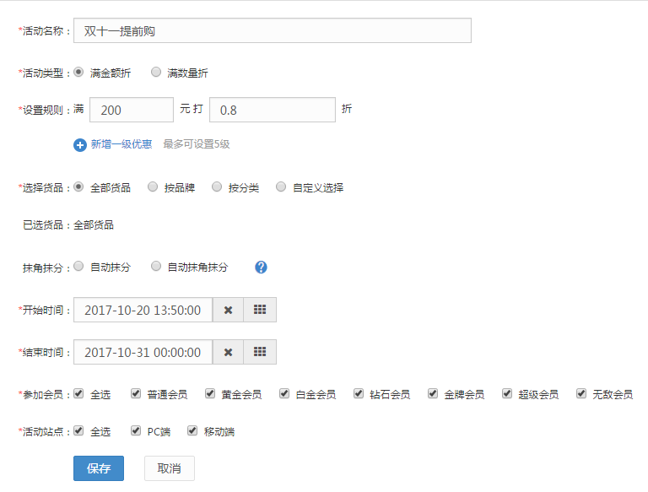Click the blue question mark help icon

point(261,267)
